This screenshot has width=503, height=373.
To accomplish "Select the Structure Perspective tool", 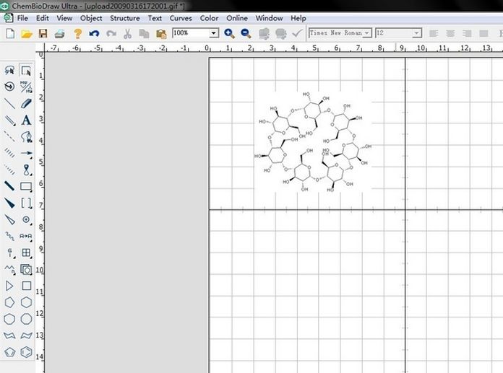I will [9, 87].
